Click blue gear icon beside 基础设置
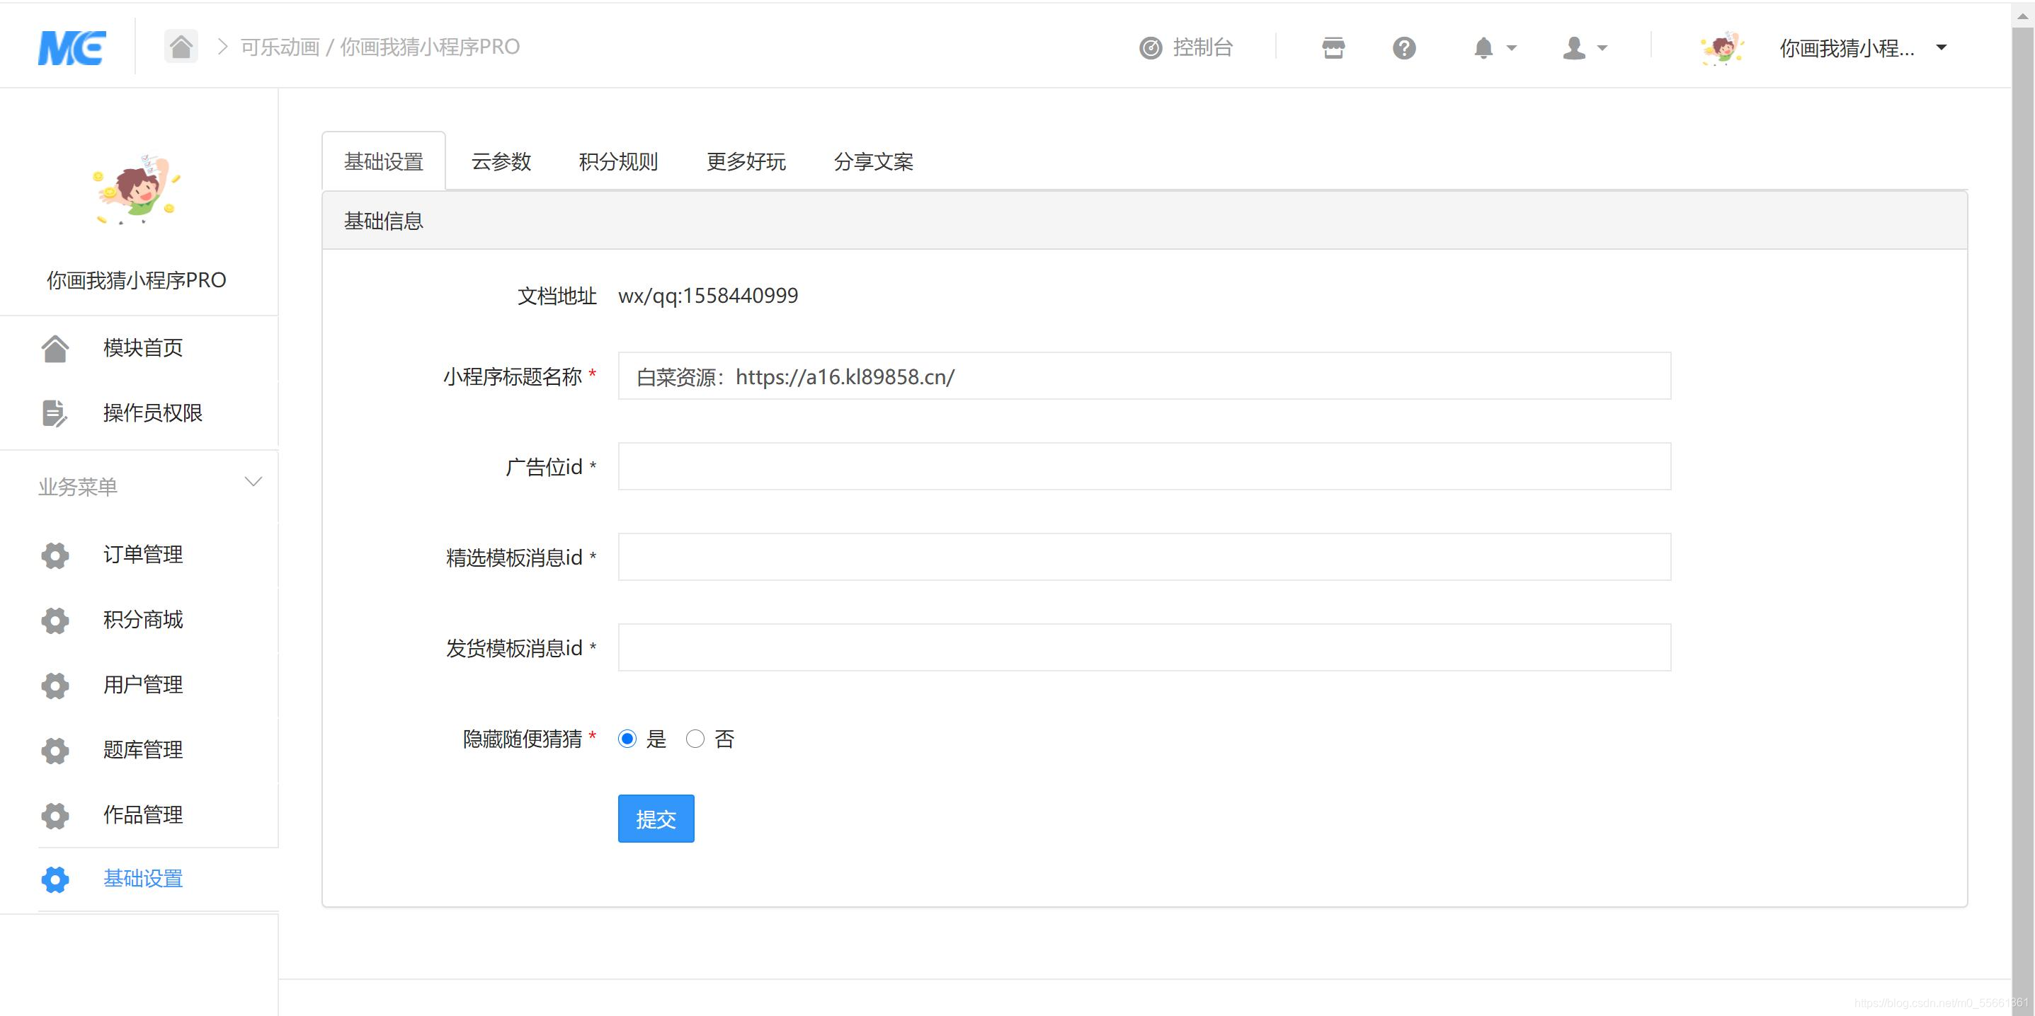The height and width of the screenshot is (1016, 2035). point(55,879)
